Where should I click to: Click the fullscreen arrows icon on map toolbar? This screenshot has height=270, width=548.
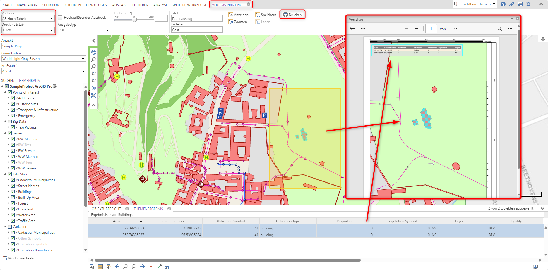(94, 96)
